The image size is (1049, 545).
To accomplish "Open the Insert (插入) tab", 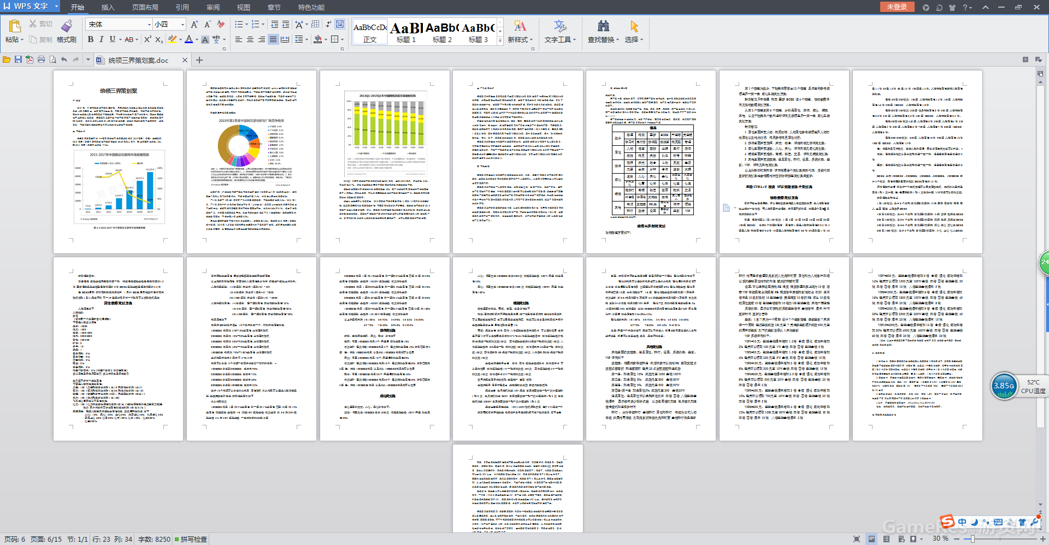I will pyautogui.click(x=108, y=7).
